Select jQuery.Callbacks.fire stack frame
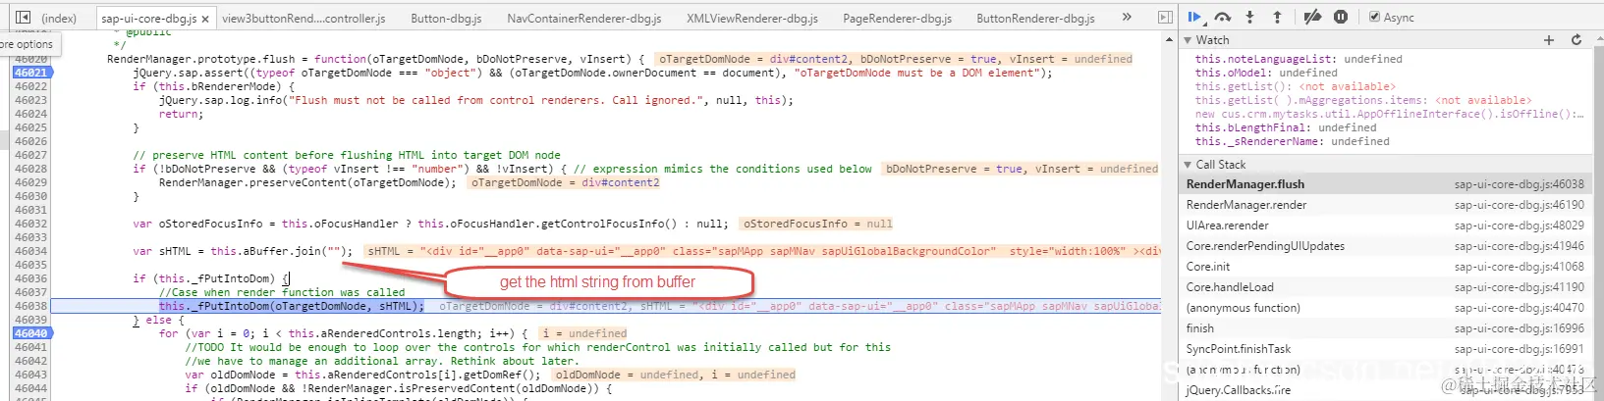The width and height of the screenshot is (1604, 401). [1385, 390]
